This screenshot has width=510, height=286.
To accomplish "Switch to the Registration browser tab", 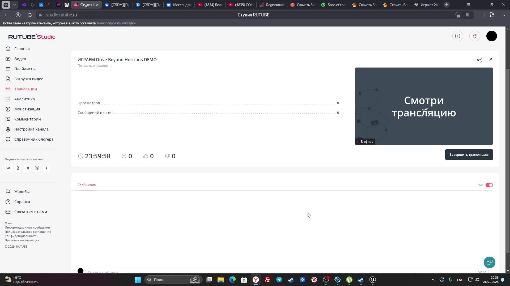I will (x=272, y=5).
